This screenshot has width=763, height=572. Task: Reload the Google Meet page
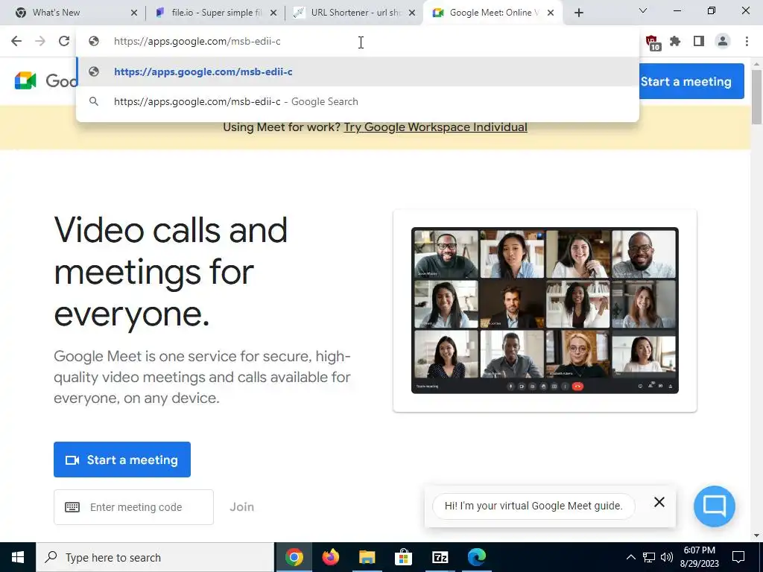coord(64,42)
